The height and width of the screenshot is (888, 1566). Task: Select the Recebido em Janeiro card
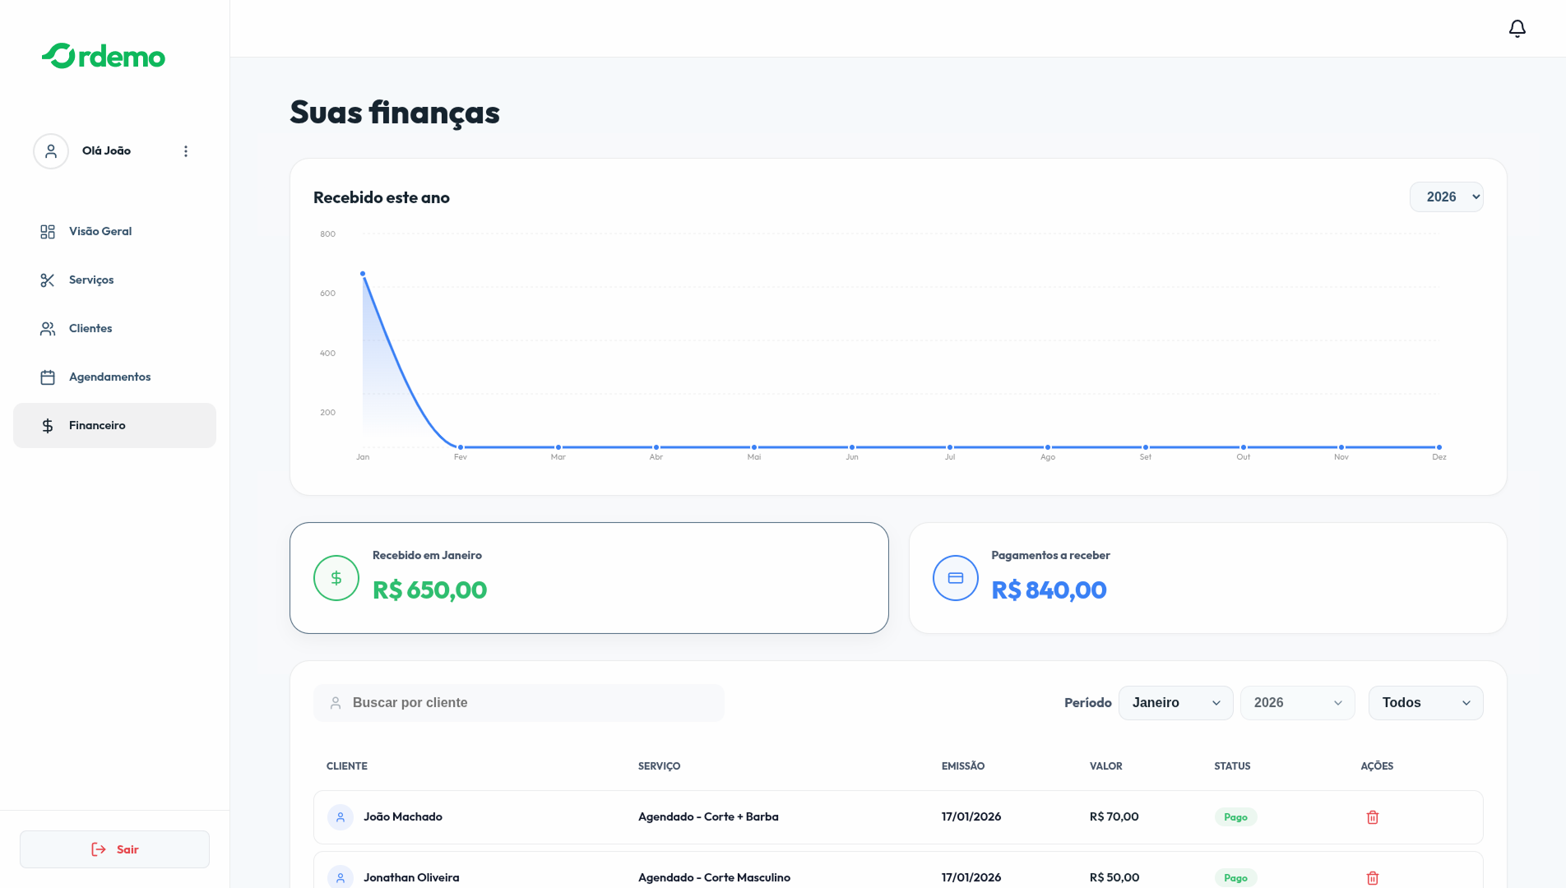(x=589, y=578)
